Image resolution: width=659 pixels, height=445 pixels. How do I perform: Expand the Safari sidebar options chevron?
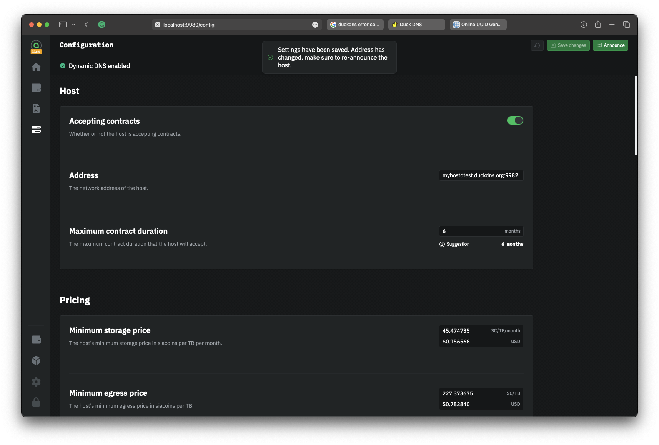coord(74,25)
